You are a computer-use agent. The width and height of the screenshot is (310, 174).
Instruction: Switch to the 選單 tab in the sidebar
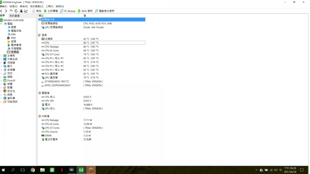[x=3, y=15]
